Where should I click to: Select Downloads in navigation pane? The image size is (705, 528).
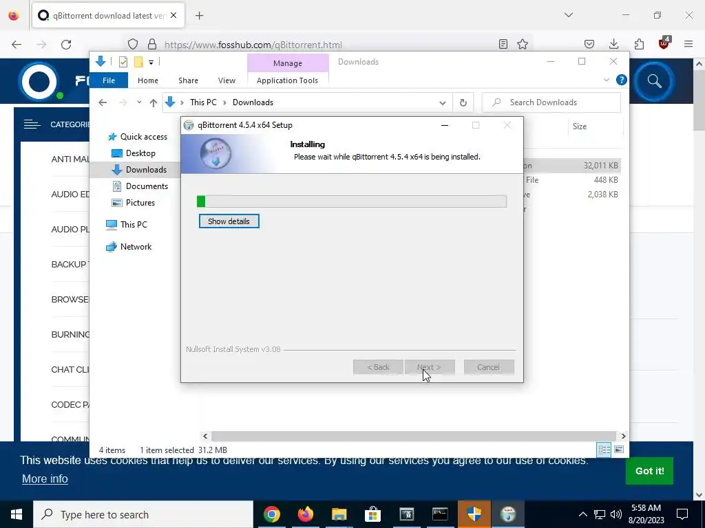(139, 170)
